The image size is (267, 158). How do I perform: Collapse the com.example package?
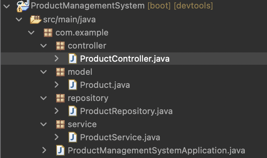(x=31, y=33)
